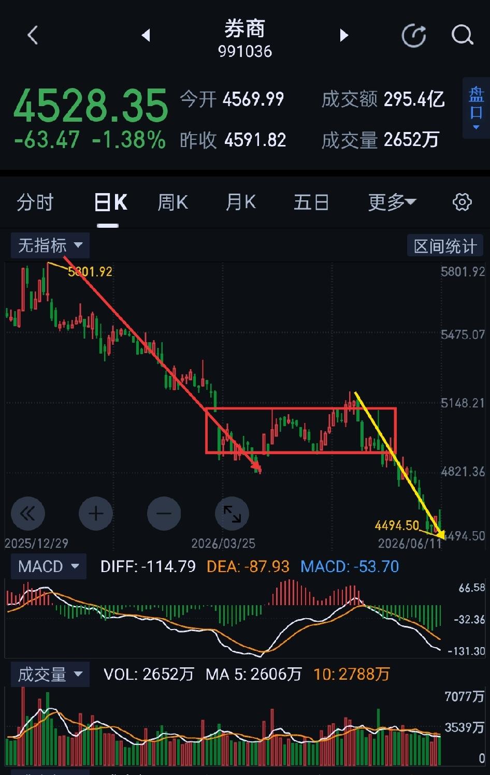Open the 无指标 indicator dropdown
Viewport: 490px width, 775px height.
50,245
